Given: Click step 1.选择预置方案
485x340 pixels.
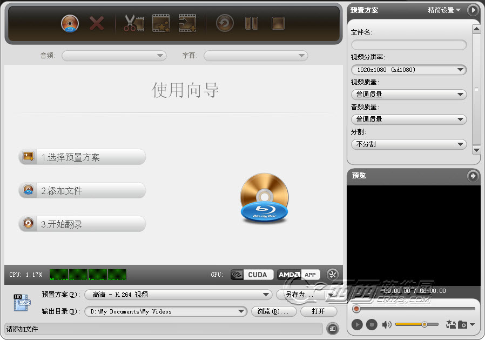Looking at the screenshot, I should click(x=82, y=157).
